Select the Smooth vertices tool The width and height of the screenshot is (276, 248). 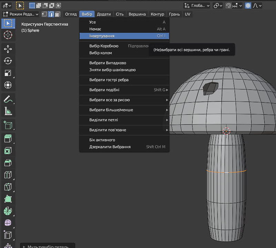coord(8,223)
